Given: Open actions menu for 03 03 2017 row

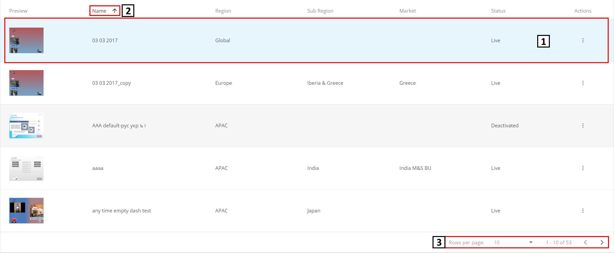Looking at the screenshot, I should click(x=583, y=41).
